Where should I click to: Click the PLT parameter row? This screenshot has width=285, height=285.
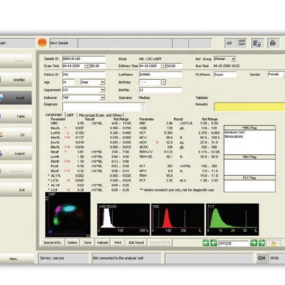[x=179, y=166]
